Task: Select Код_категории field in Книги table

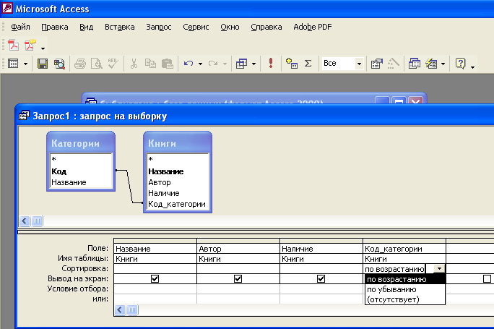Action: pyautogui.click(x=178, y=204)
